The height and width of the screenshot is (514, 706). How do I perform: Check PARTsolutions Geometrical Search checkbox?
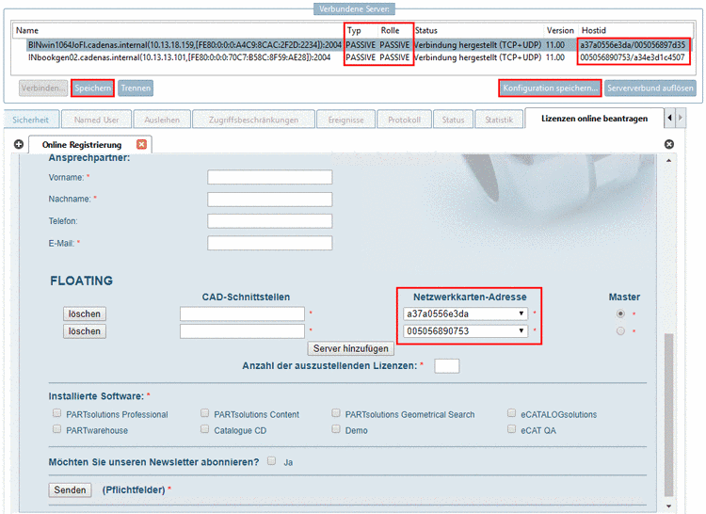pos(336,413)
